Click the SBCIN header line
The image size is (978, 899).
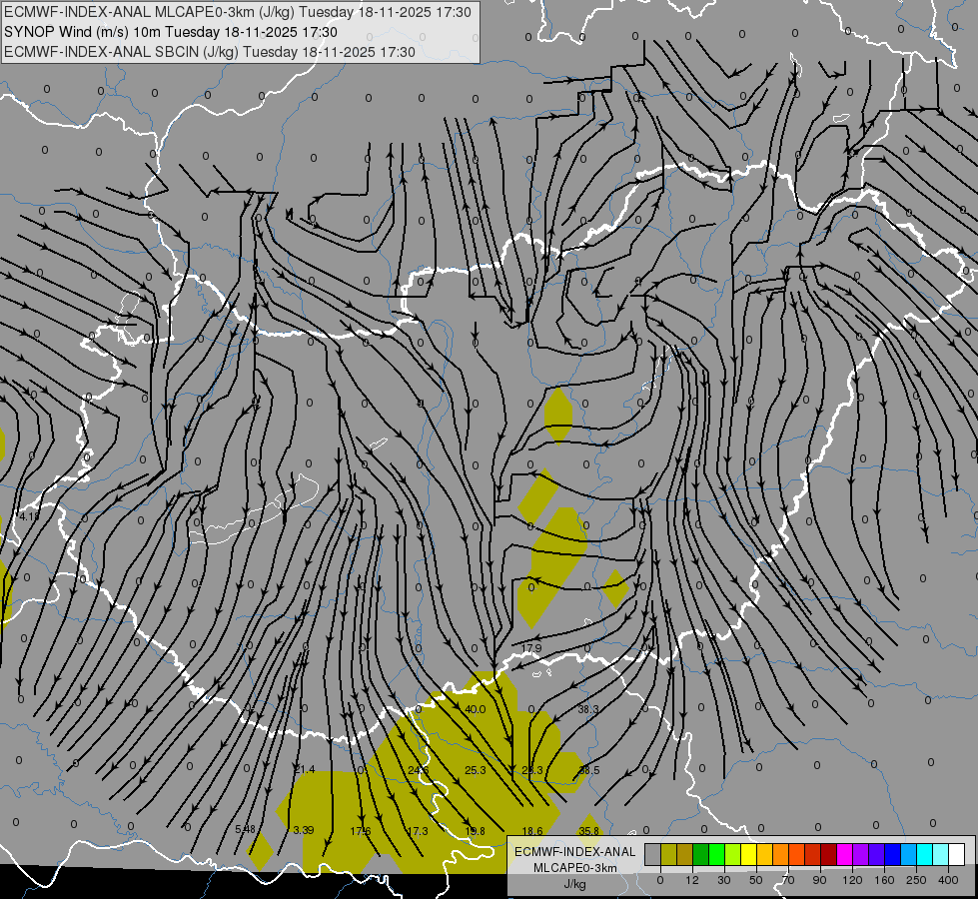pos(210,52)
